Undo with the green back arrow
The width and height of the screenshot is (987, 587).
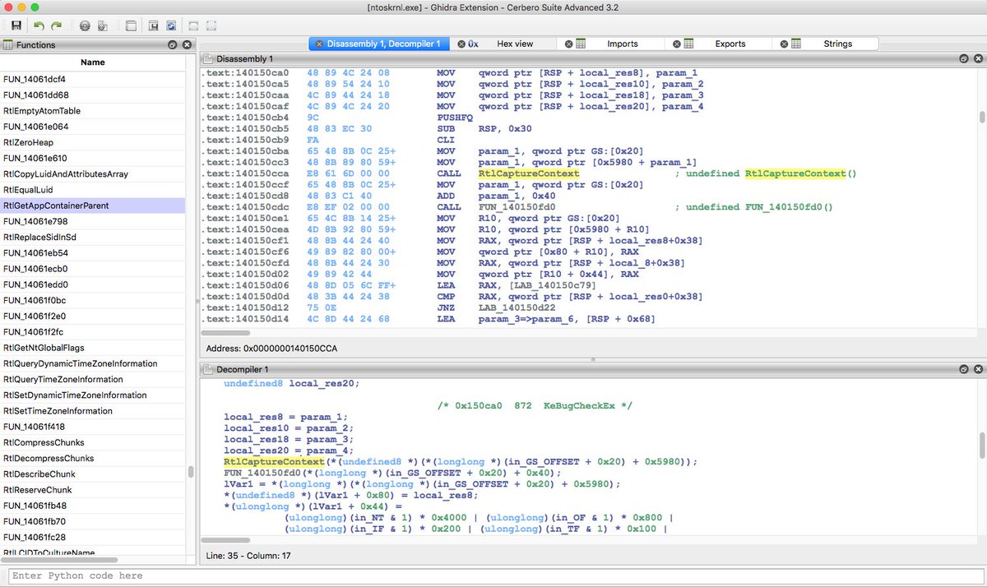click(x=39, y=26)
